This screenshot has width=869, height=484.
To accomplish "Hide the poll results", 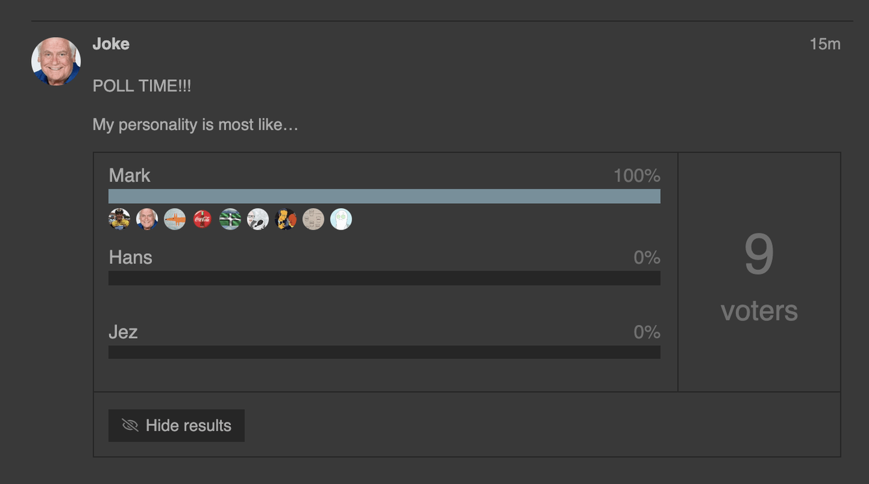I will click(177, 426).
